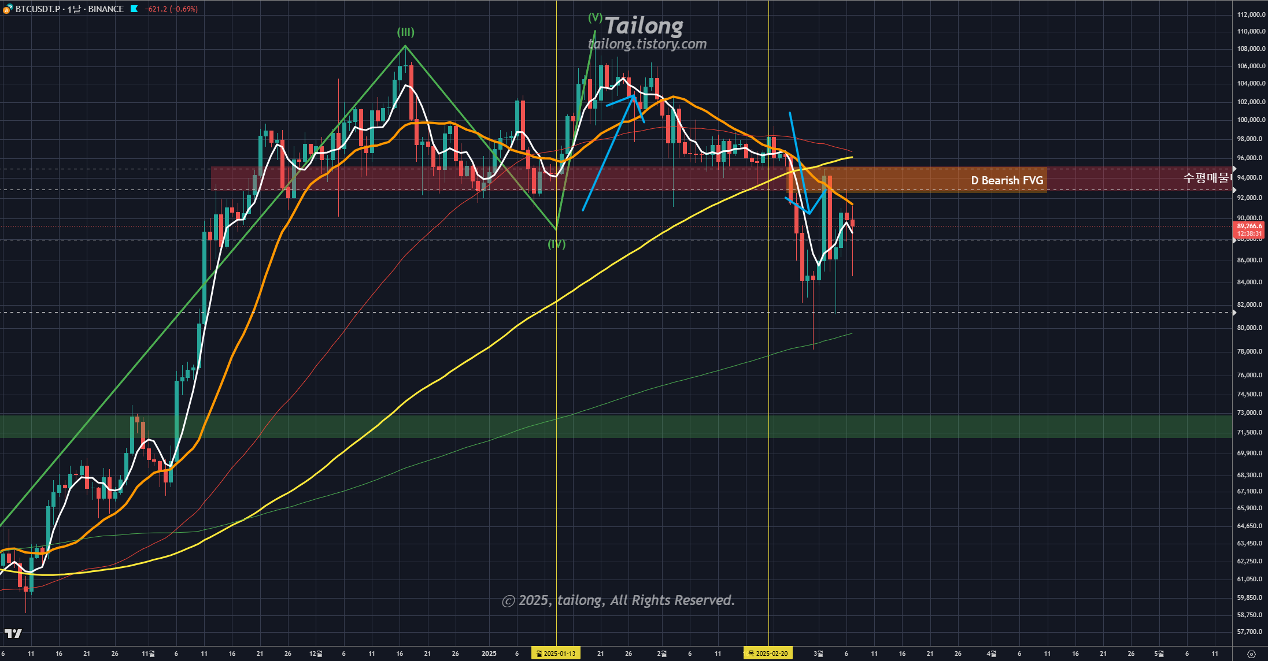Click the 4월 label on time axis
This screenshot has width=1268, height=661.
(x=991, y=653)
